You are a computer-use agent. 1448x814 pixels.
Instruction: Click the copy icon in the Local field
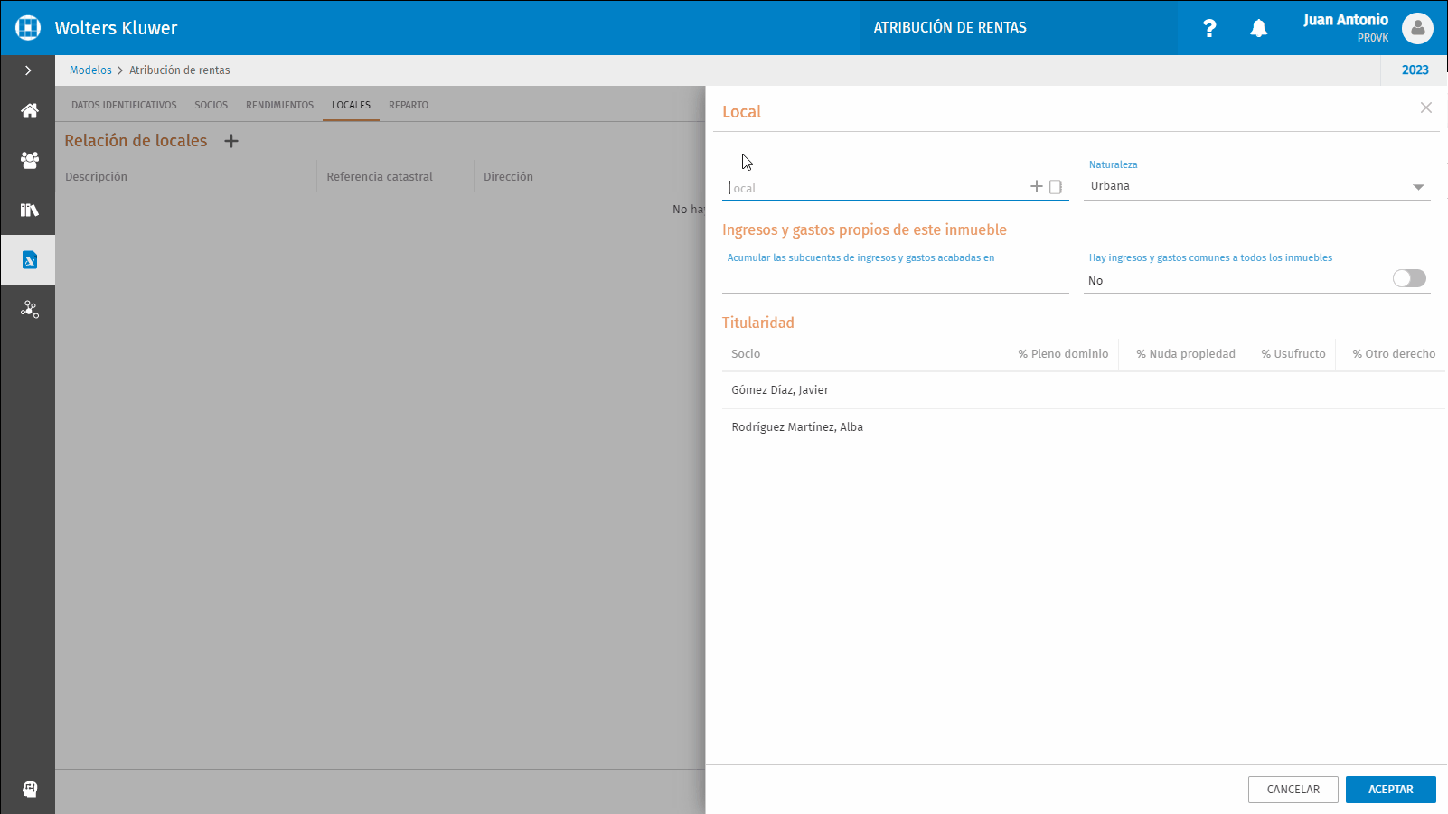coord(1056,187)
